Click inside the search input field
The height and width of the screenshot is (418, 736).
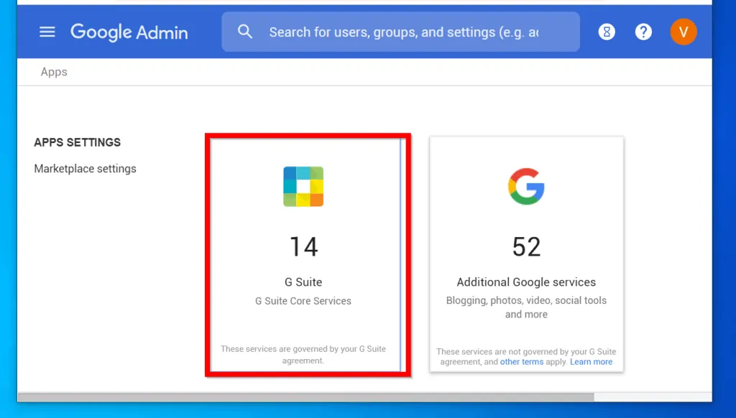(x=402, y=32)
